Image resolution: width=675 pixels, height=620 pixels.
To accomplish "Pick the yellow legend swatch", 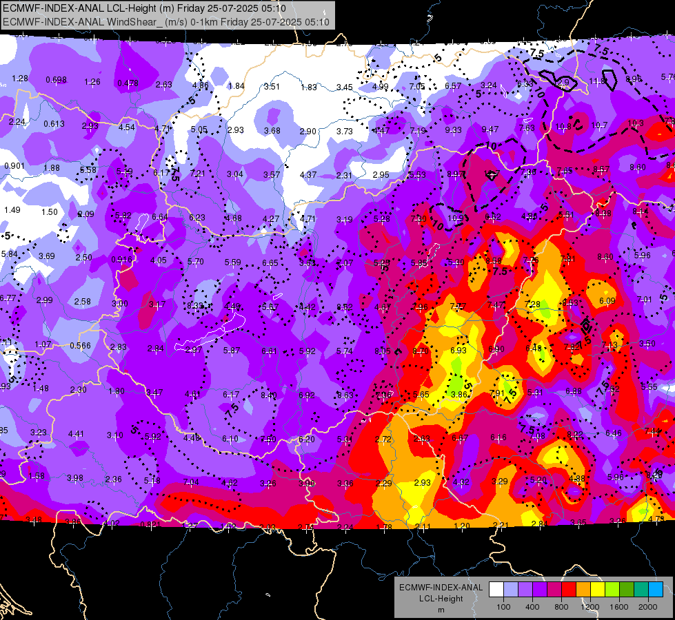I will [x=598, y=590].
